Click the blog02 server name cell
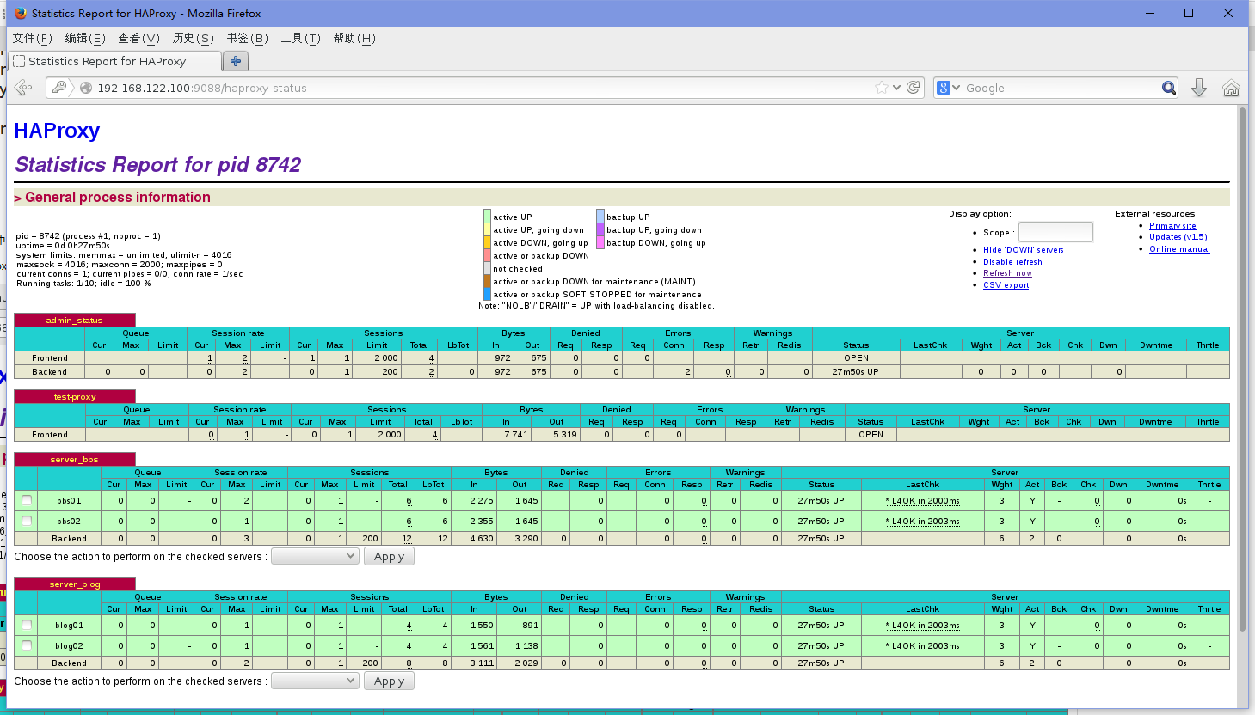The height and width of the screenshot is (715, 1255). click(x=69, y=645)
